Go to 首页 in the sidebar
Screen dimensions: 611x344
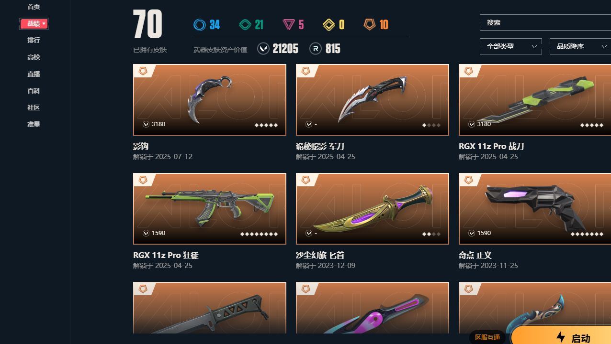pyautogui.click(x=34, y=7)
